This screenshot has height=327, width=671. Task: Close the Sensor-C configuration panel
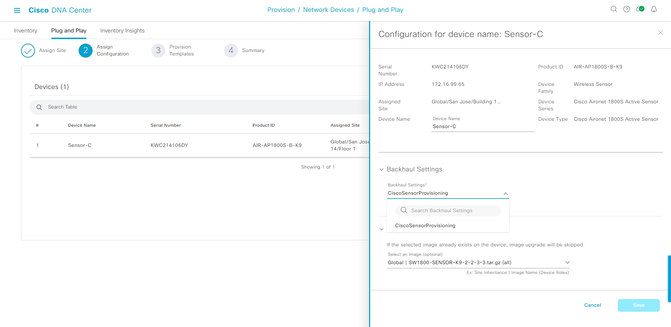[660, 32]
